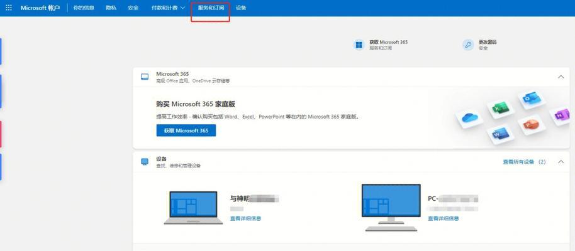The height and width of the screenshot is (251, 575).
Task: Click the key icon for 更改密码
Action: (x=468, y=45)
